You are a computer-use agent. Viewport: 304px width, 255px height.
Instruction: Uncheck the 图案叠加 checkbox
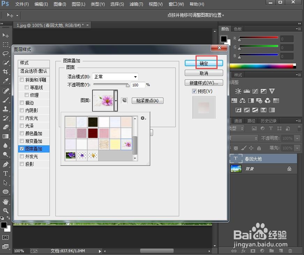(22, 149)
